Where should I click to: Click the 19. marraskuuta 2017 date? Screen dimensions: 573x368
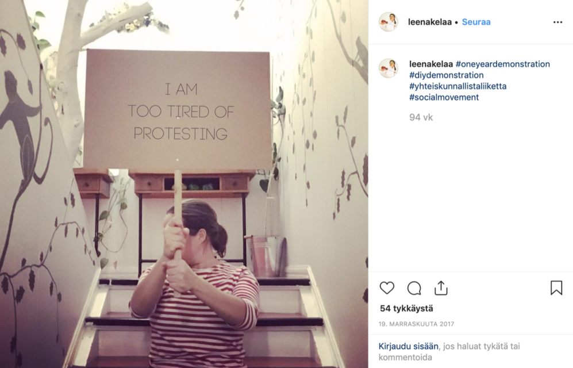tap(417, 324)
